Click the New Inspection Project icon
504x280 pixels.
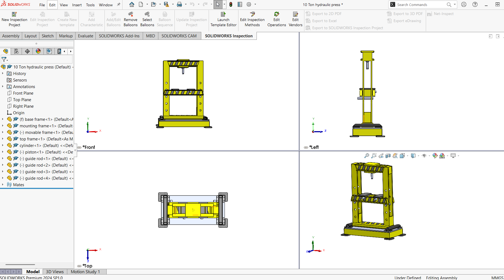click(x=14, y=14)
